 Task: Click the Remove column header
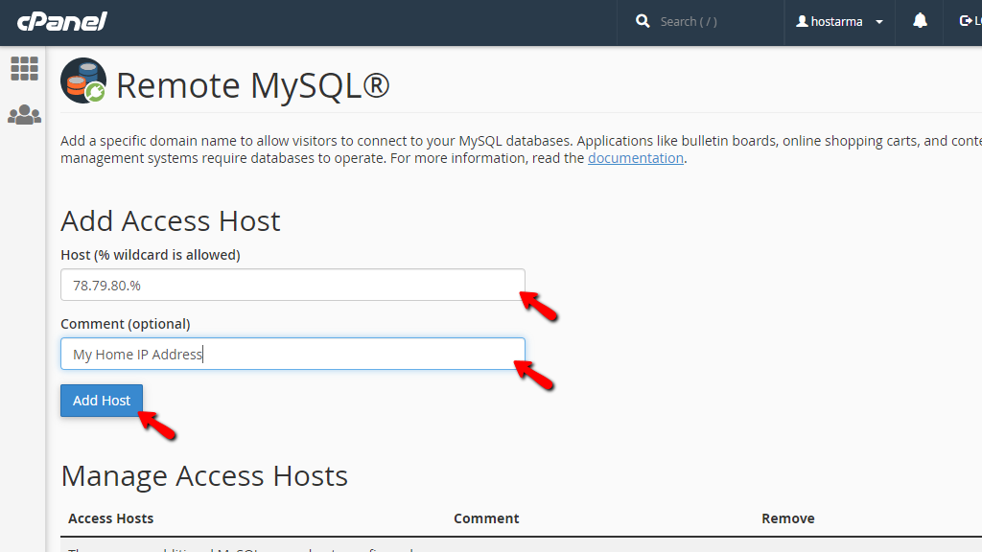tap(787, 517)
